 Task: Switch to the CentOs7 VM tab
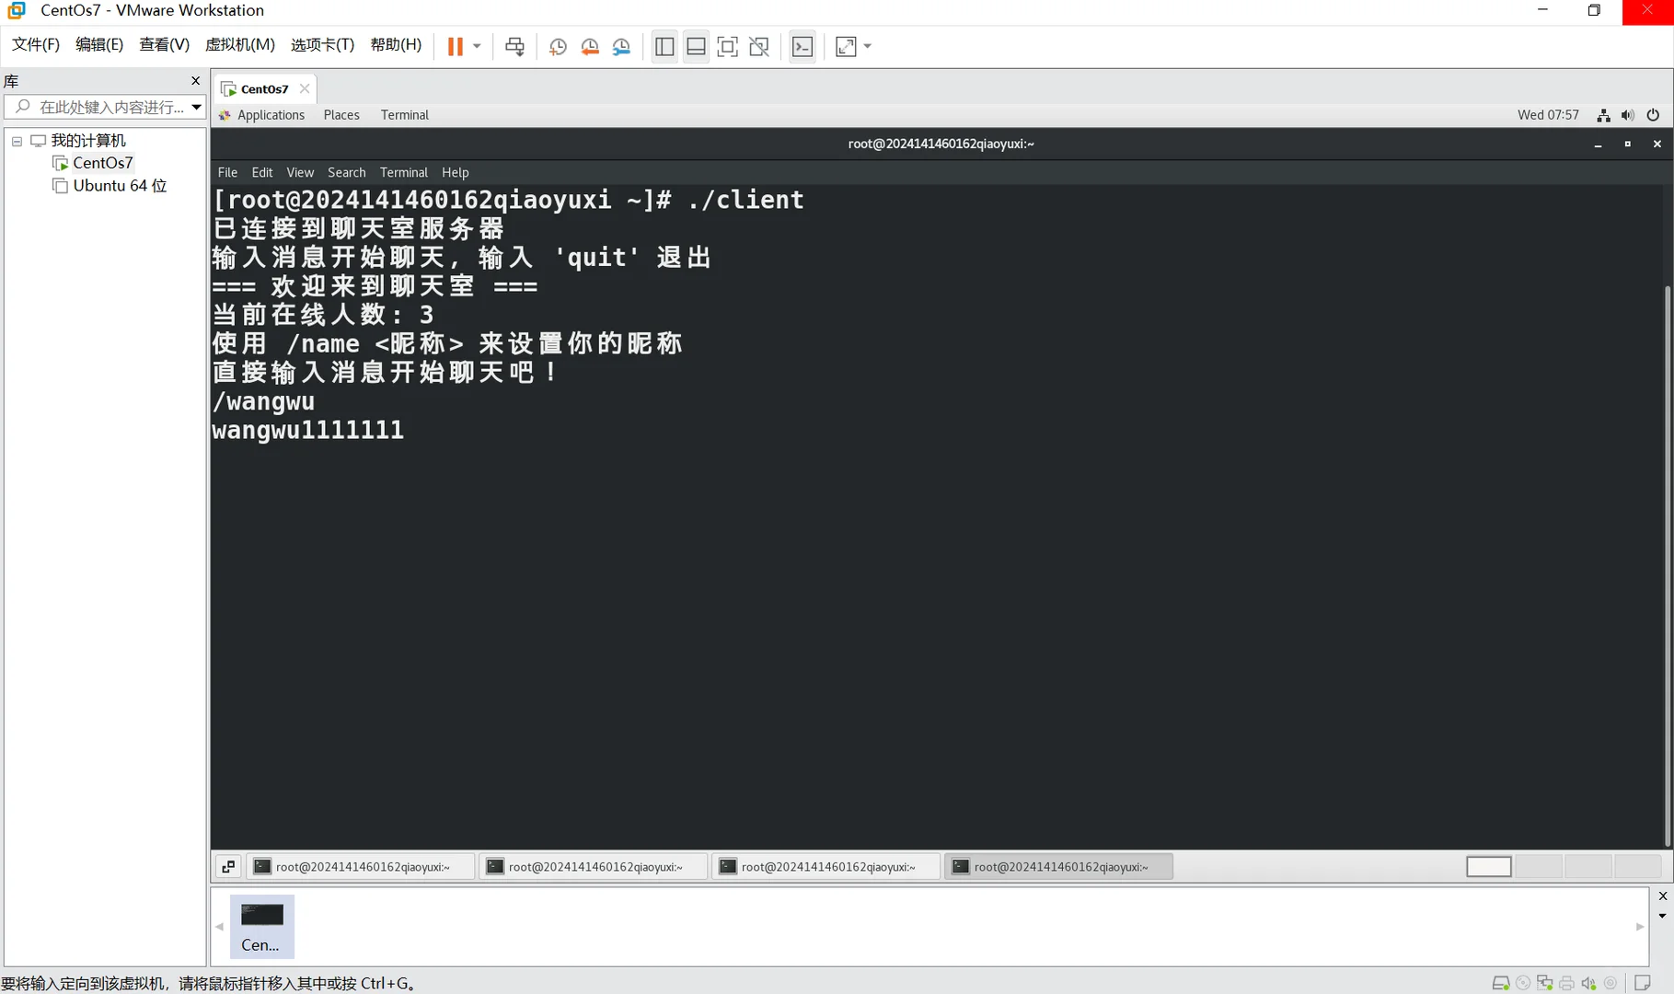(x=265, y=89)
